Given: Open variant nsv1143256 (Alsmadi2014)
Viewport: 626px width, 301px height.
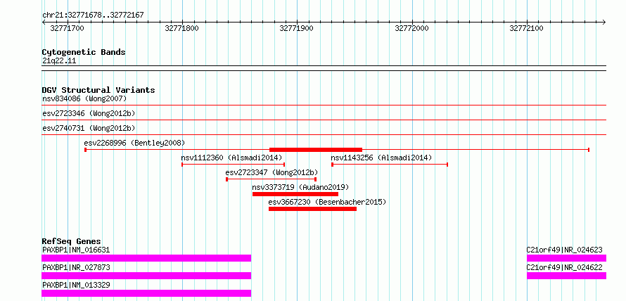Looking at the screenshot, I should pyautogui.click(x=381, y=158).
